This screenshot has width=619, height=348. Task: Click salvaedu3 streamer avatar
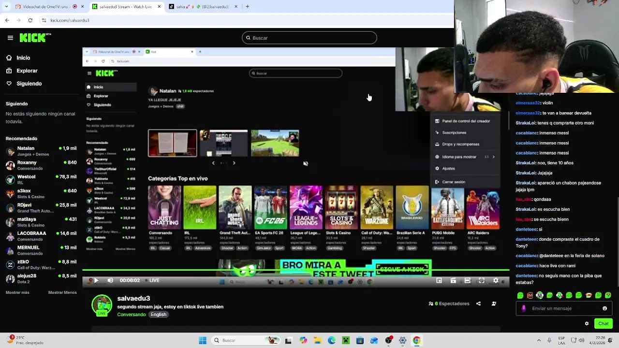click(102, 305)
